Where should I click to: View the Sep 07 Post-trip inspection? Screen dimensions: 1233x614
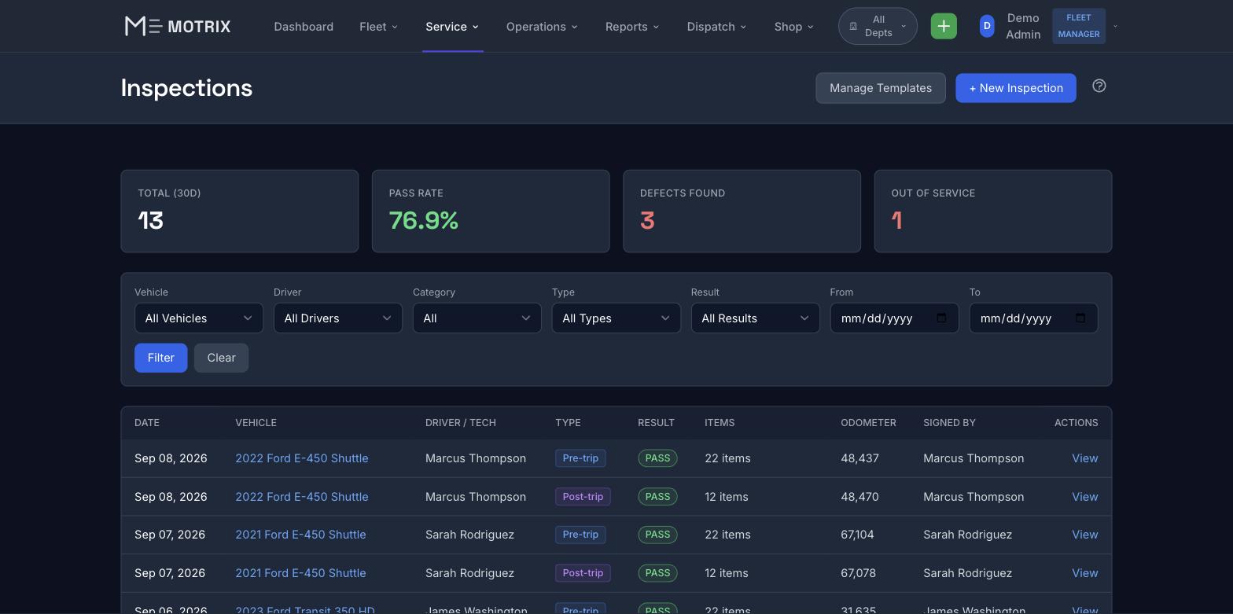pos(1084,573)
